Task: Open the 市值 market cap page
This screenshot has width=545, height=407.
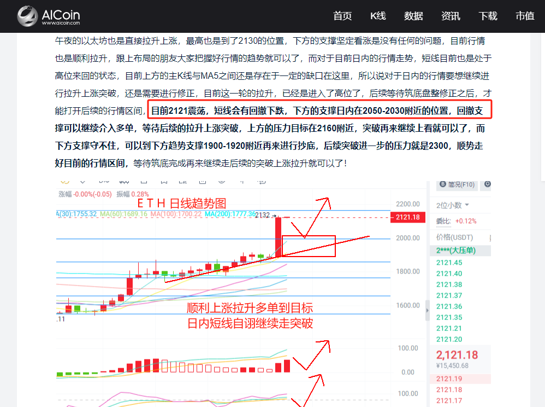Action: [x=525, y=16]
